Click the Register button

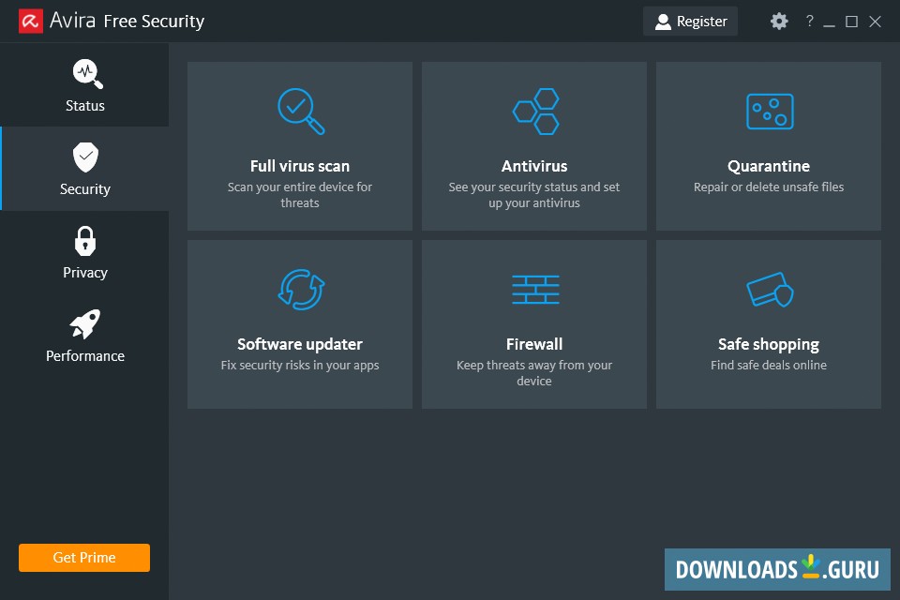tap(691, 20)
